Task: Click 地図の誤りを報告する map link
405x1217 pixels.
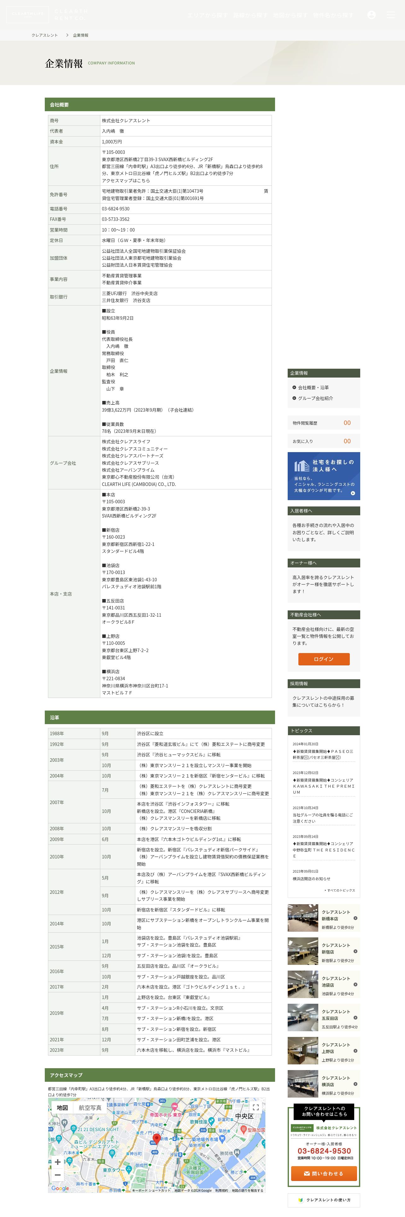Action: click(248, 1190)
